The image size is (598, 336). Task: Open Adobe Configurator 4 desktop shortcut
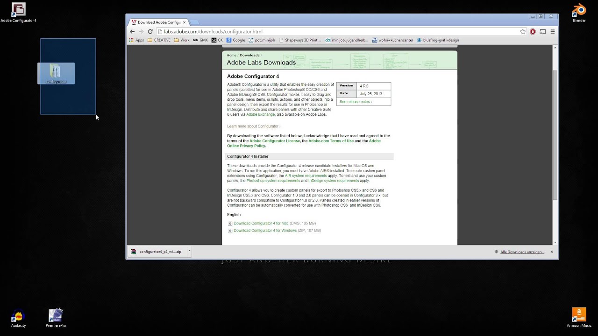tap(18, 13)
